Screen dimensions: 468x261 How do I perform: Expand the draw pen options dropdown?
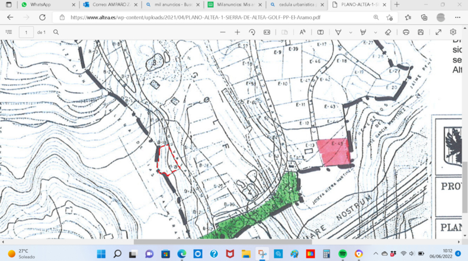pos(350,32)
